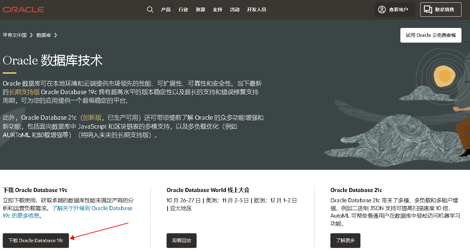Image resolution: width=470 pixels, height=251 pixels.
Task: Click 甲骨文中国 breadcrumb link
Action: click(15, 35)
